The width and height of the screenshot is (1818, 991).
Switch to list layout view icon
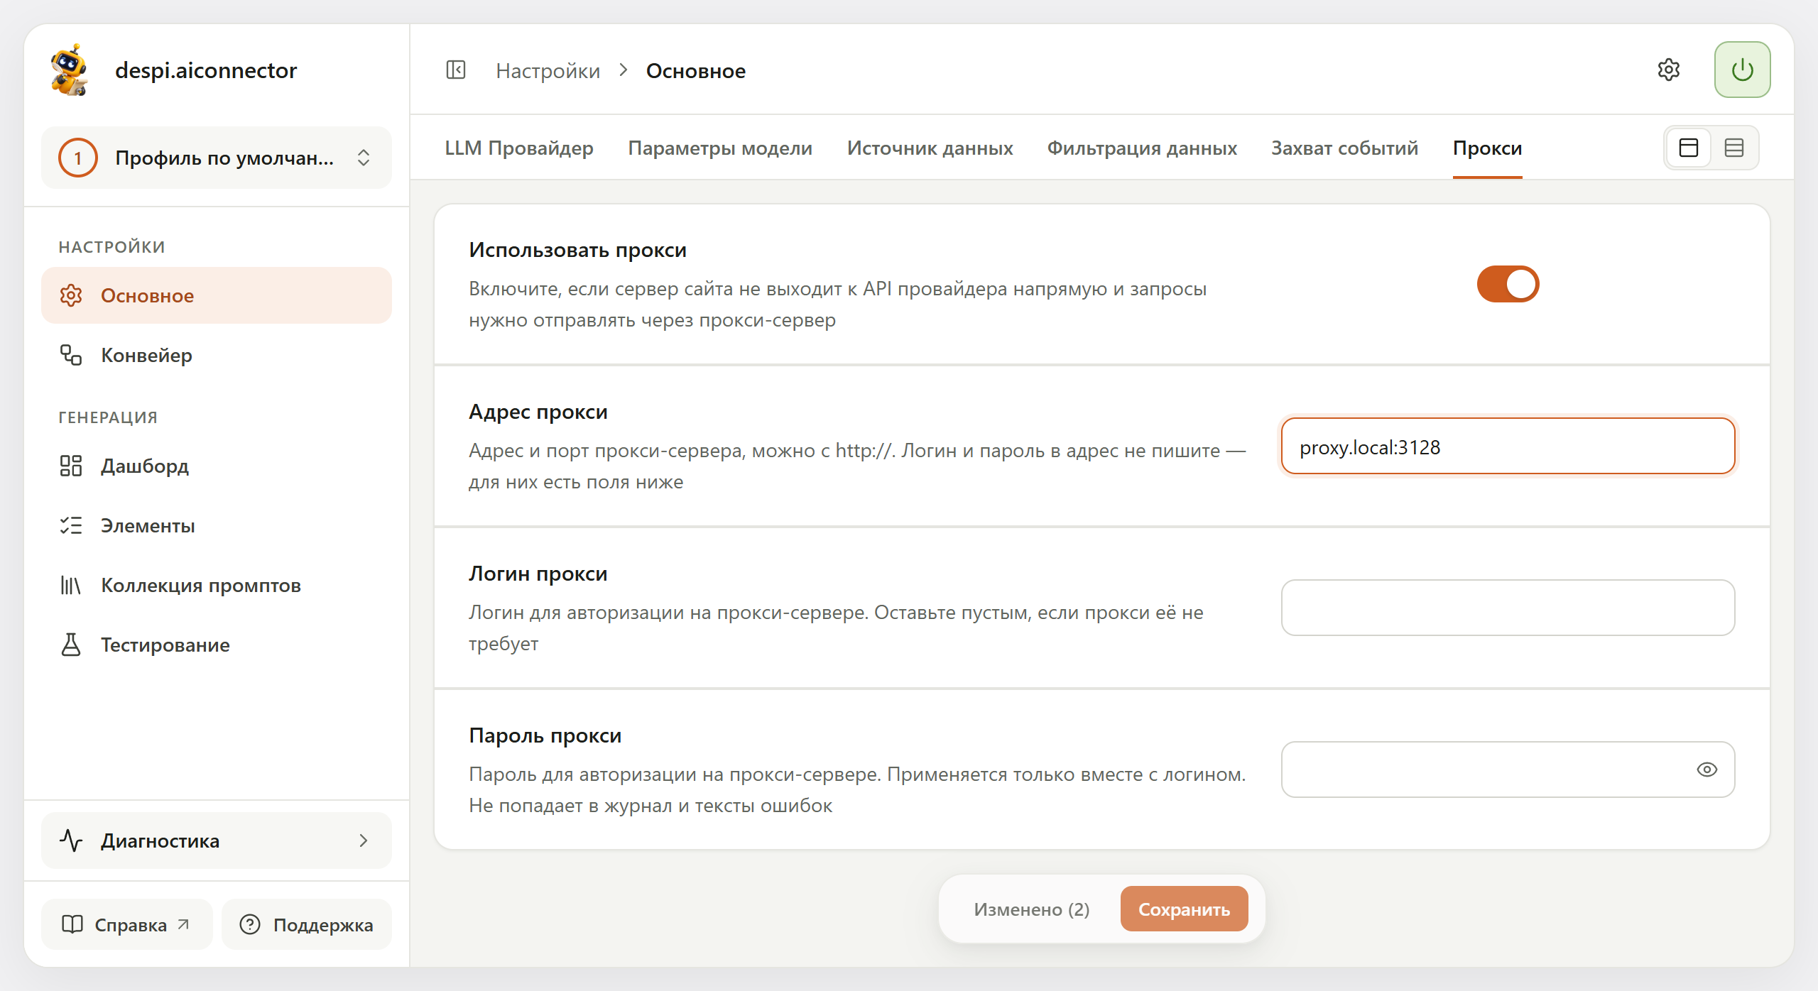(1734, 148)
